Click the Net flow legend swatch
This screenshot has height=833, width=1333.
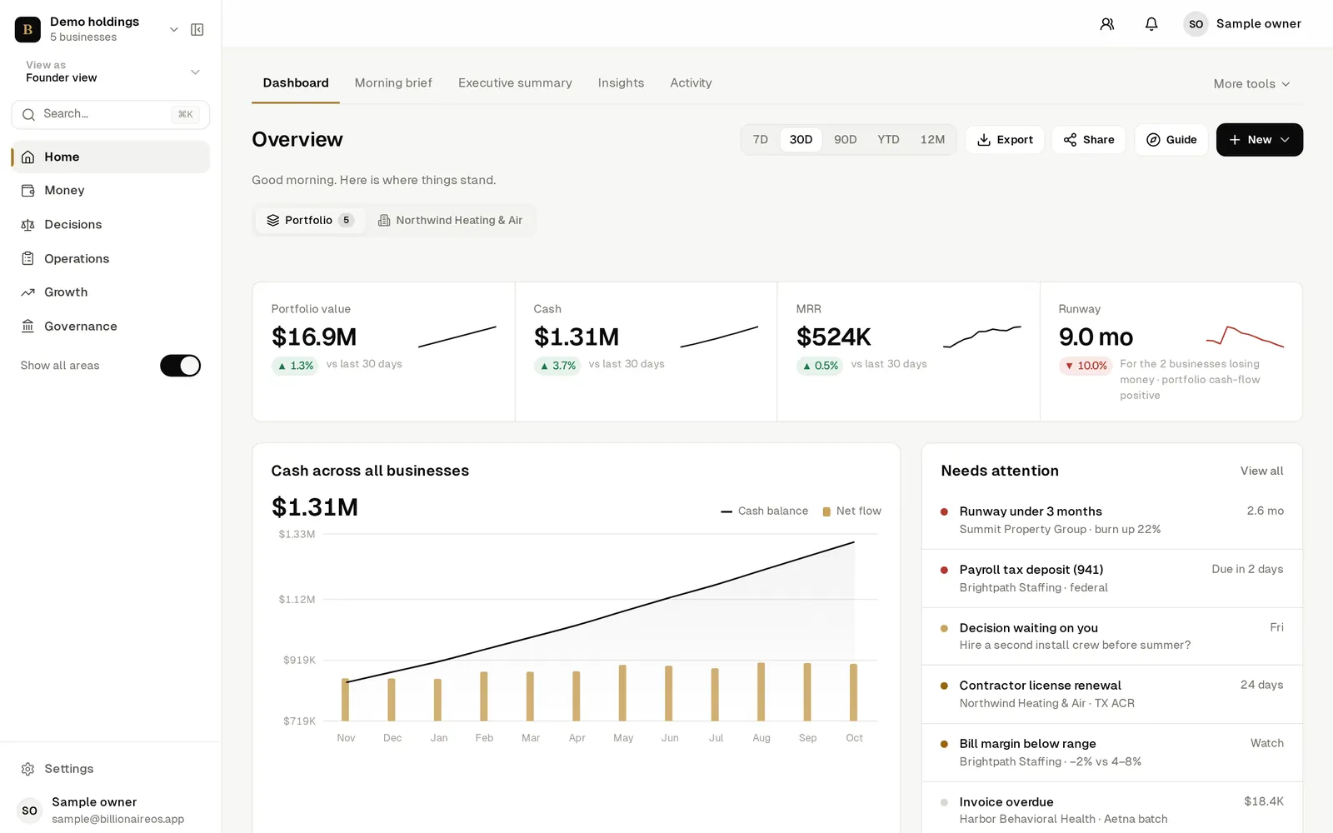pos(826,511)
